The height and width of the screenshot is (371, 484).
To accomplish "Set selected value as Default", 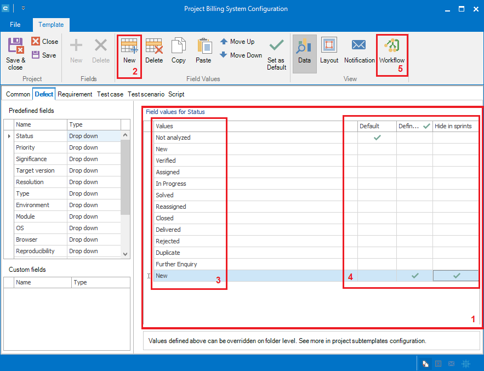I will 276,54.
